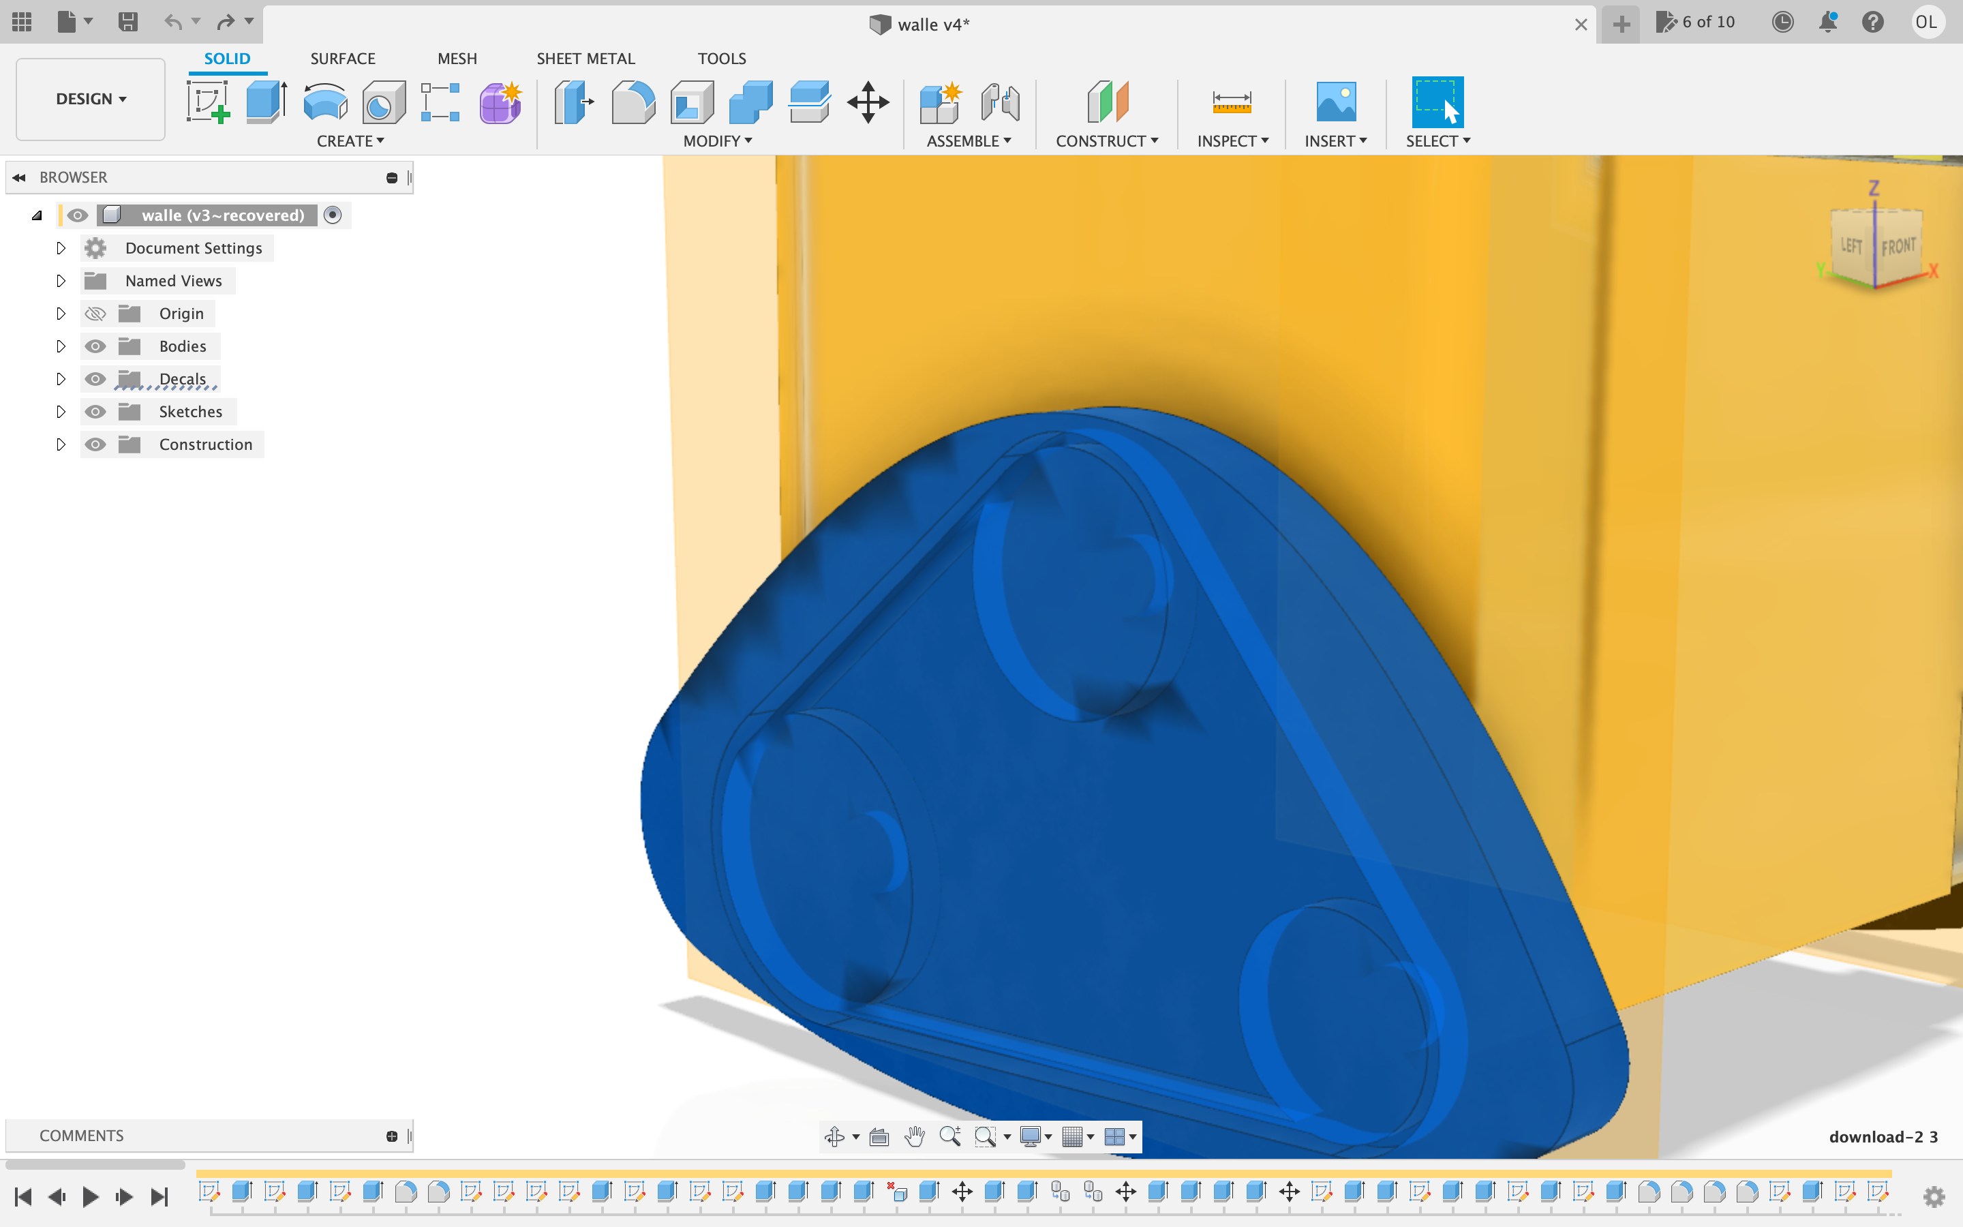This screenshot has width=1963, height=1227.
Task: Click the Offset Plane construct icon
Action: 1107,102
